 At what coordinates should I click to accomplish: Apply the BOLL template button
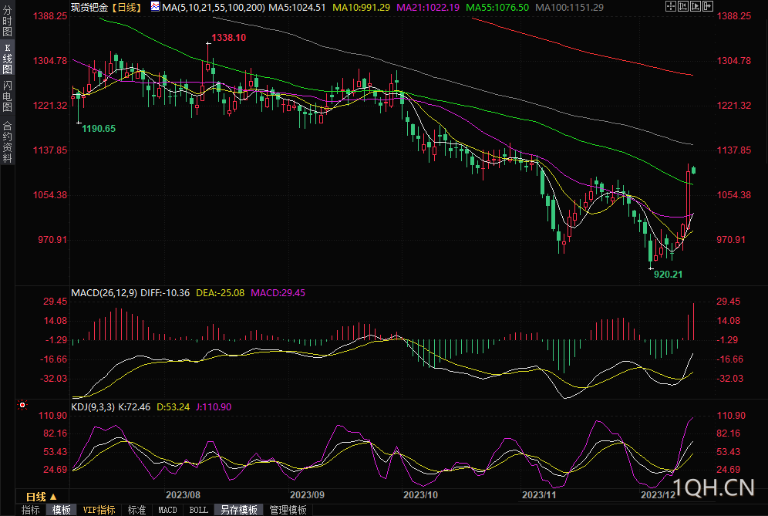(198, 510)
